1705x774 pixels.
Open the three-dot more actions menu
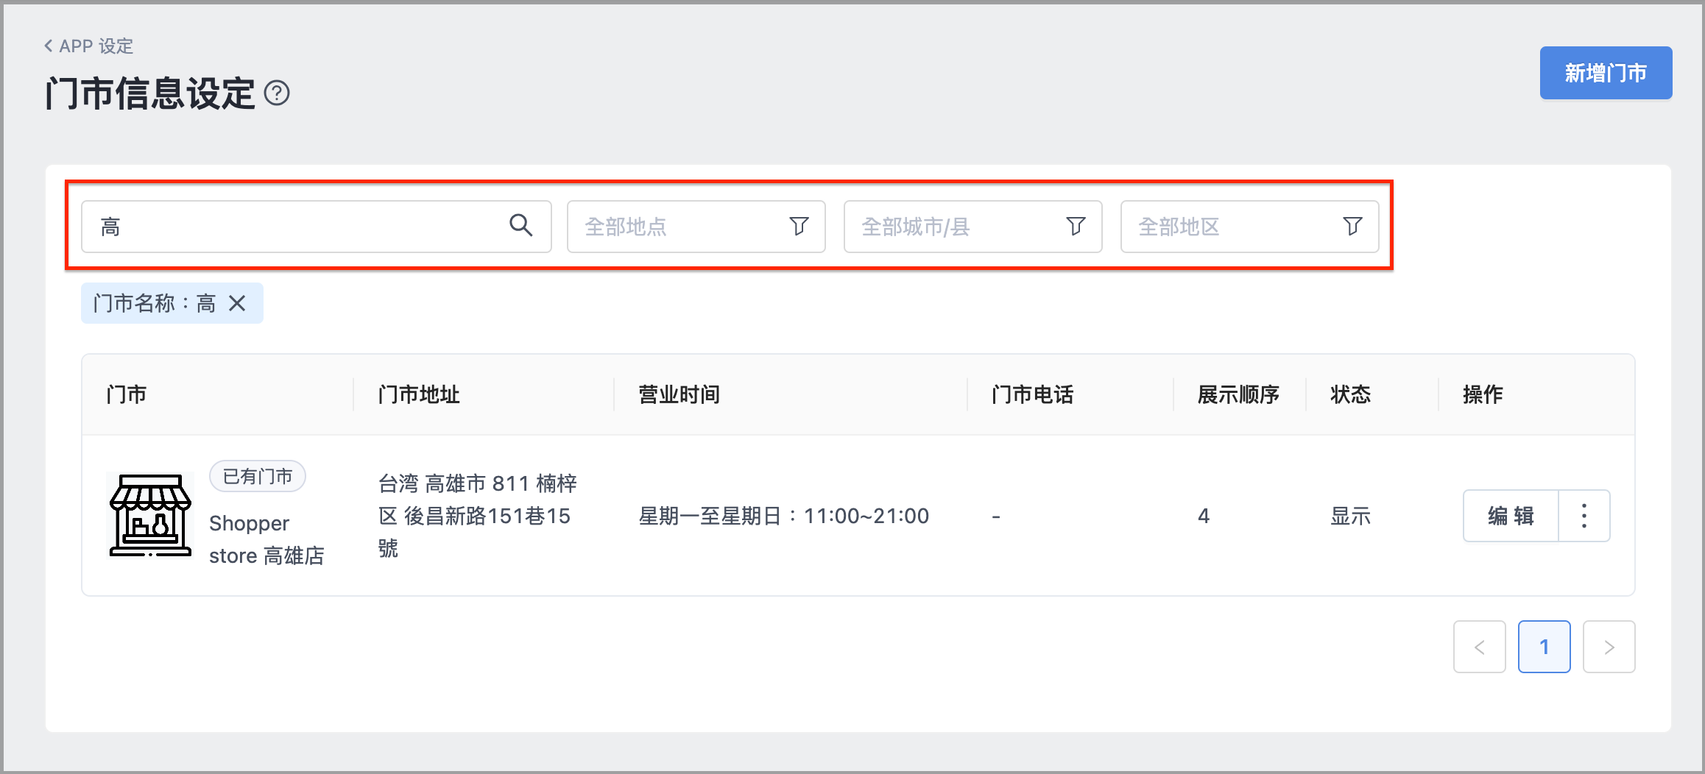1584,516
